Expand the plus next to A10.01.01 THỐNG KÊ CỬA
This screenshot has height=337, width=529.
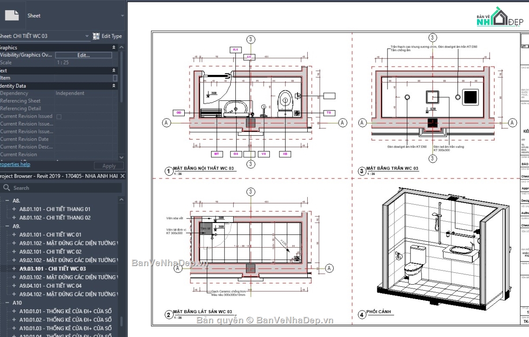[x=14, y=311]
